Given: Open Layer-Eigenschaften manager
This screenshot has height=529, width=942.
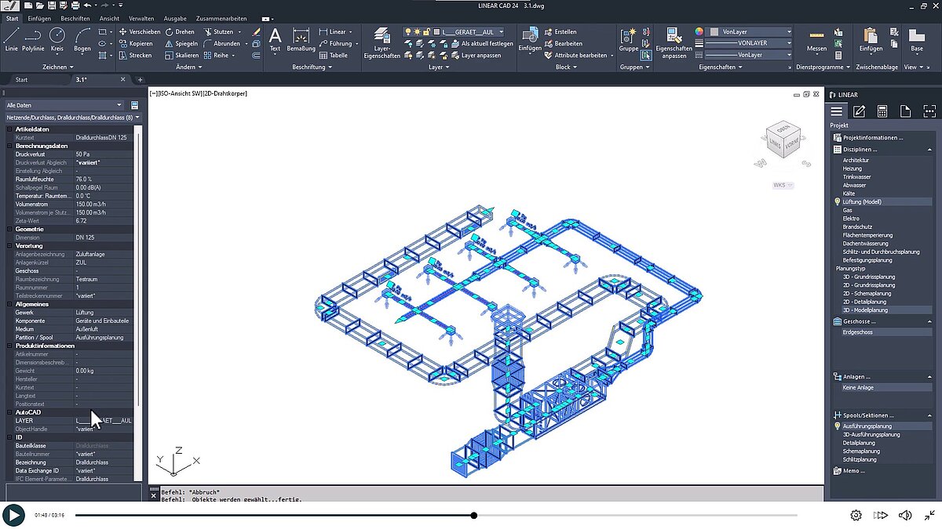Looking at the screenshot, I should (x=382, y=42).
